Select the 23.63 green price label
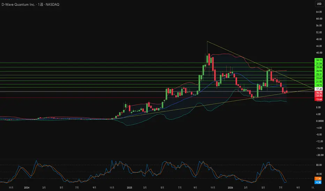The height and width of the screenshot is (191, 325). (x=319, y=78)
